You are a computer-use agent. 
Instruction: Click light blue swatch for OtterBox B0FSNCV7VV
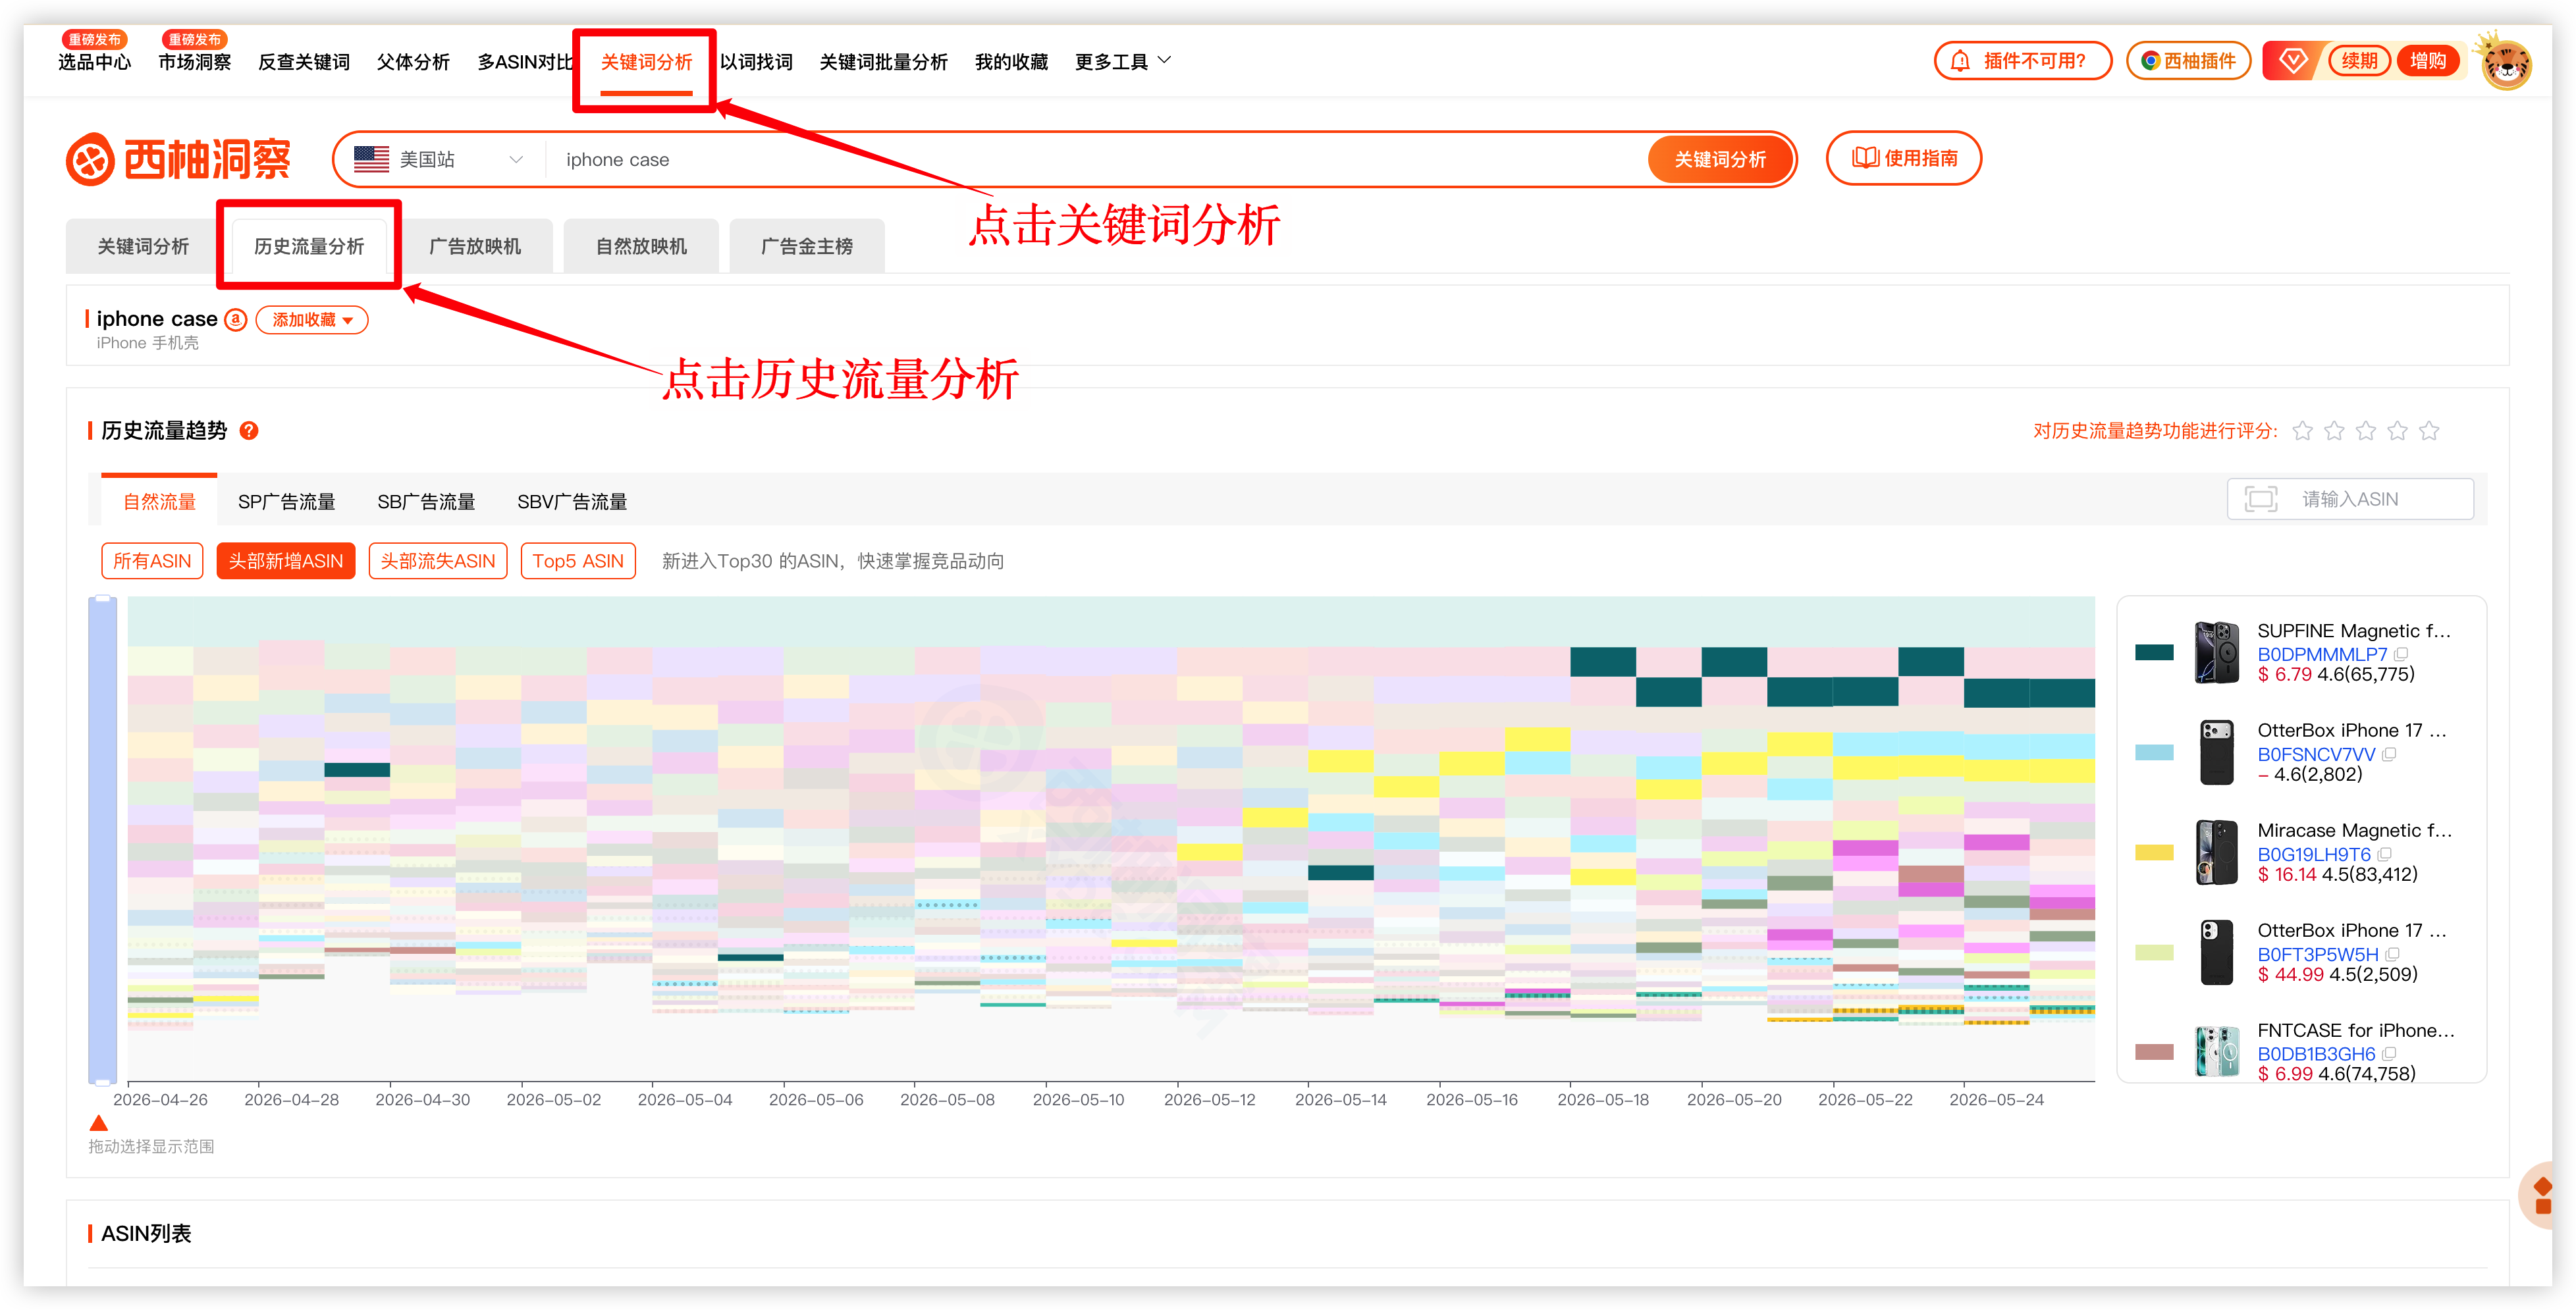2154,753
